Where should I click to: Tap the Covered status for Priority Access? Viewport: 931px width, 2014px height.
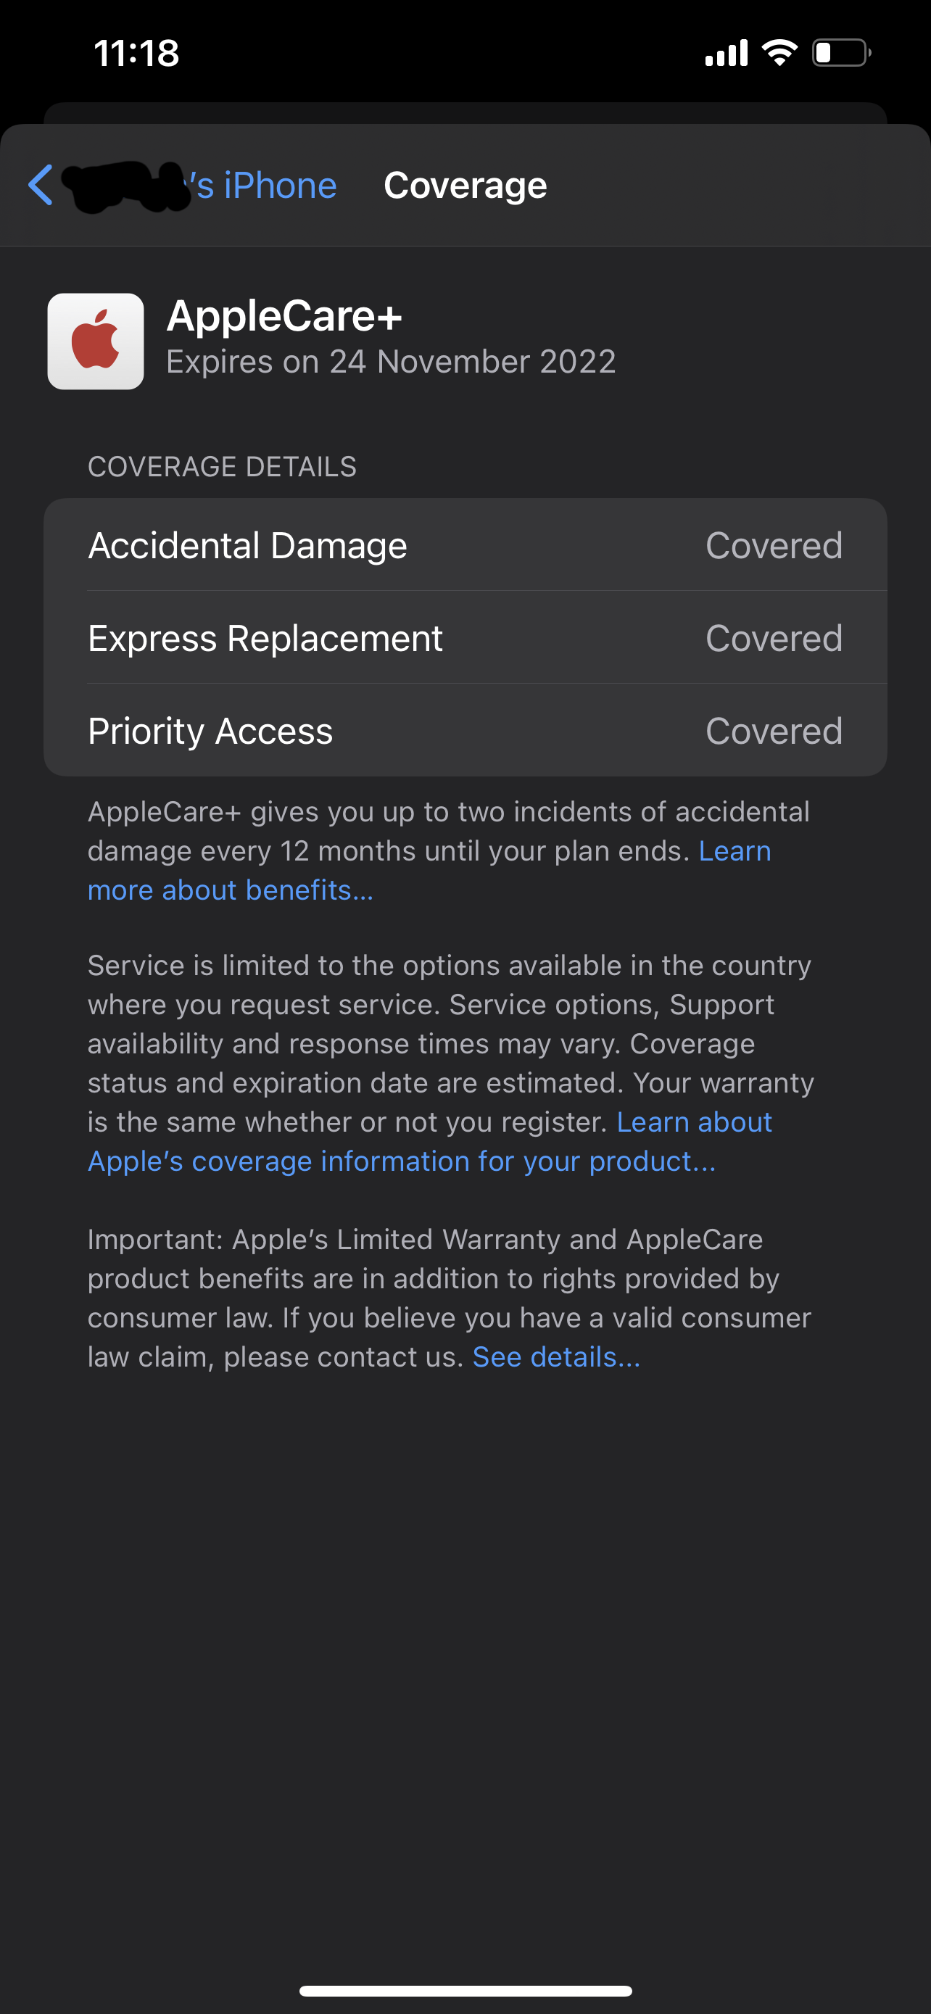pyautogui.click(x=774, y=731)
